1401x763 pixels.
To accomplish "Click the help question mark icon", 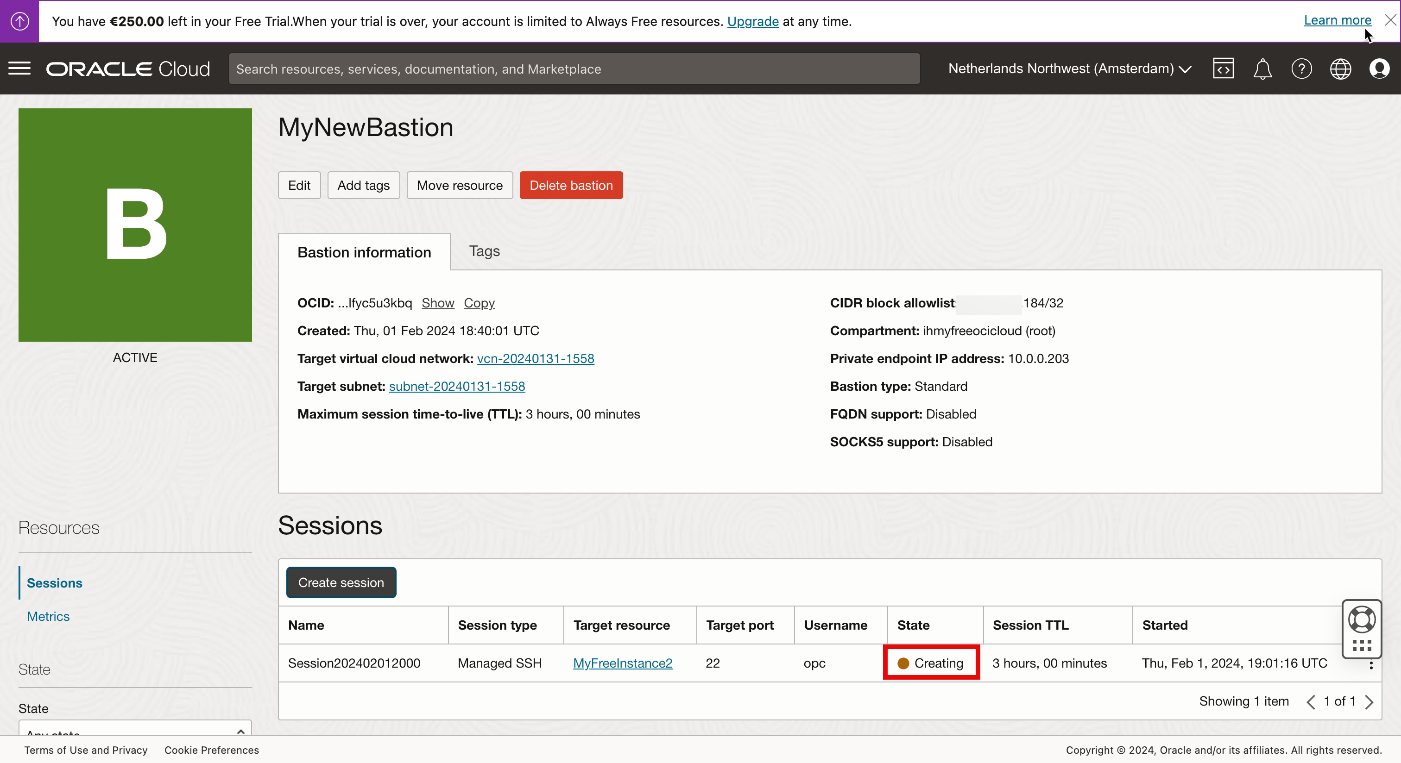I will point(1301,69).
